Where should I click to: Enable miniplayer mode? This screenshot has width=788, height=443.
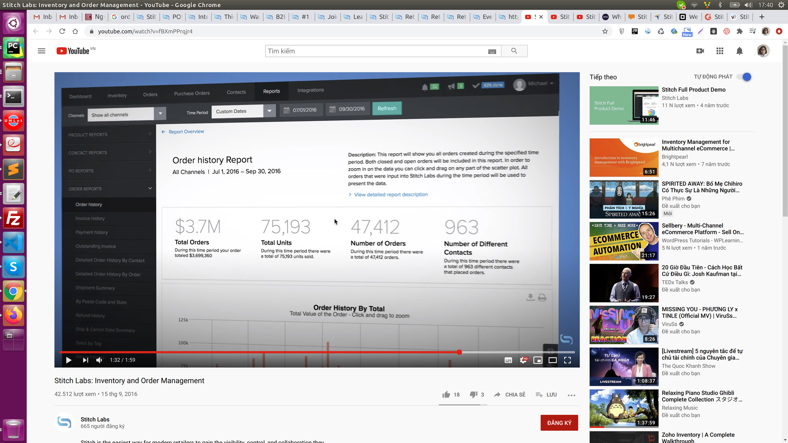[x=538, y=360]
